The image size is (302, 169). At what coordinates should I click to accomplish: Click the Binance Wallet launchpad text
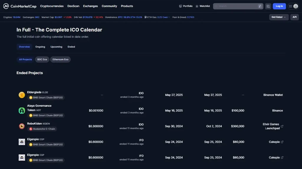[x=273, y=95]
